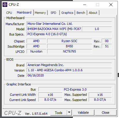Click the Chipset Rev. value '00'
Viewport: 119px width, 118px height.
point(107,41)
